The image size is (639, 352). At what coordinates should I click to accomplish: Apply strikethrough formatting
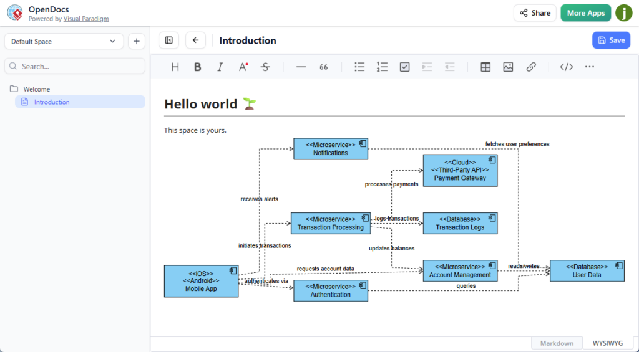pos(265,67)
